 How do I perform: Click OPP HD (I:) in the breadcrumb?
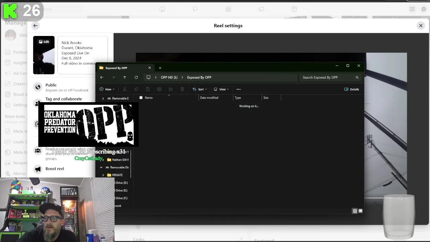point(169,77)
